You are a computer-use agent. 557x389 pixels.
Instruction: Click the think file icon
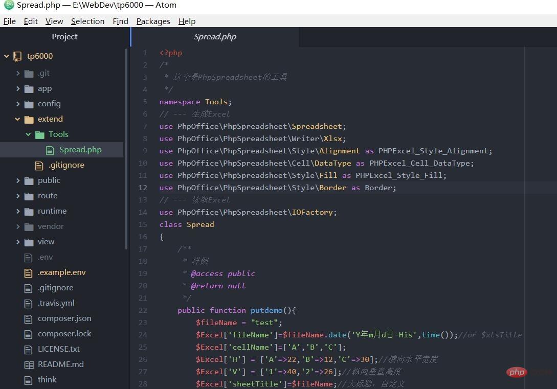point(28,380)
